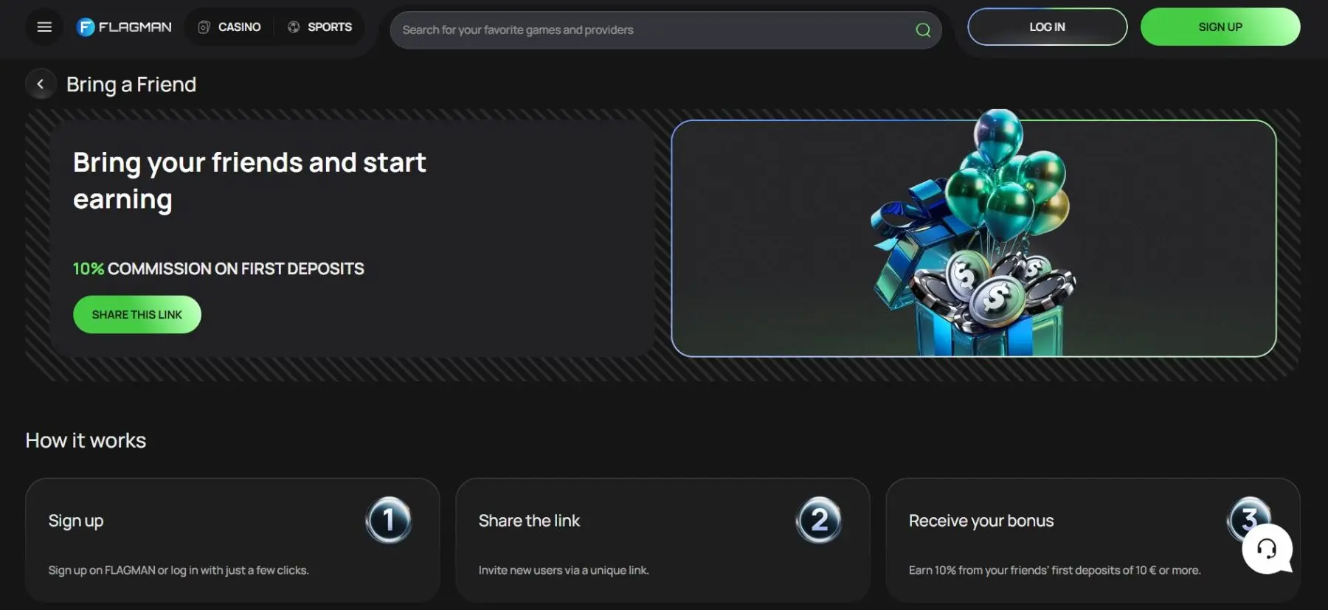Open the live chat support headset
The image size is (1328, 610).
pos(1267,549)
